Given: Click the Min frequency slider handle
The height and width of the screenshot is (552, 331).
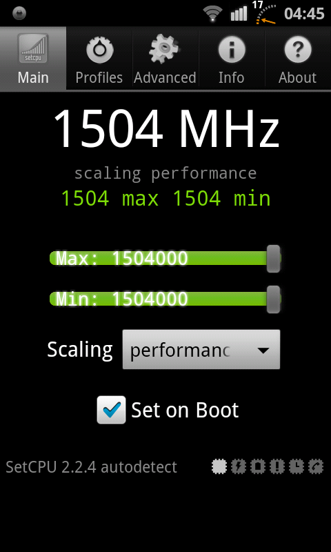Looking at the screenshot, I should [273, 299].
